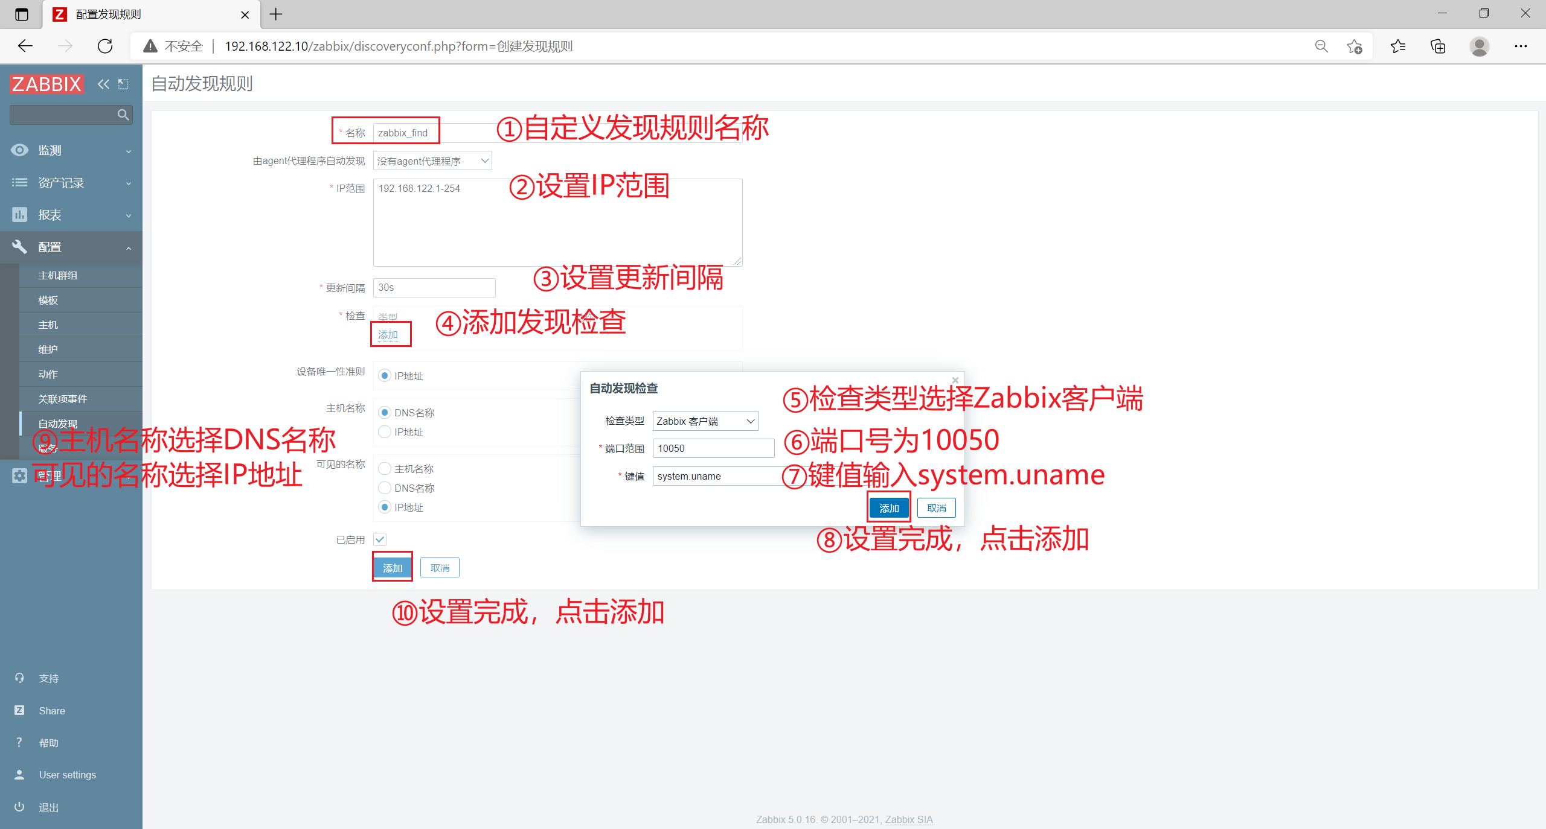
Task: Click the 端口范围 input field
Action: point(713,448)
